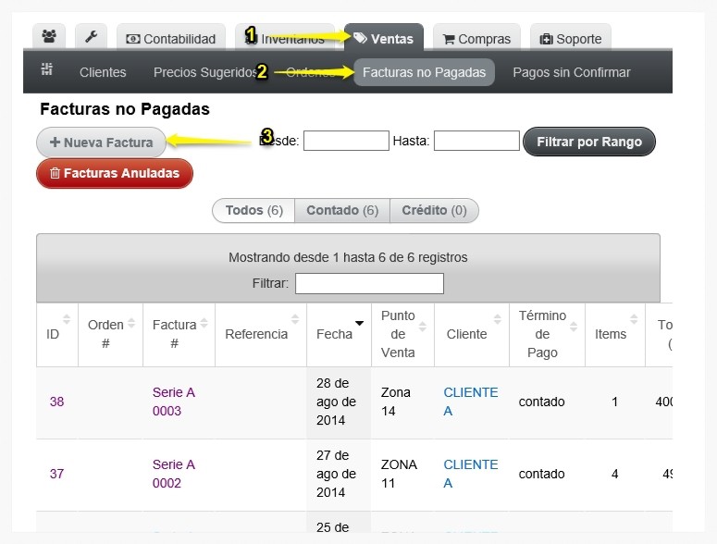Click the records count summary text
Viewport: 717px width, 544px height.
(x=348, y=257)
